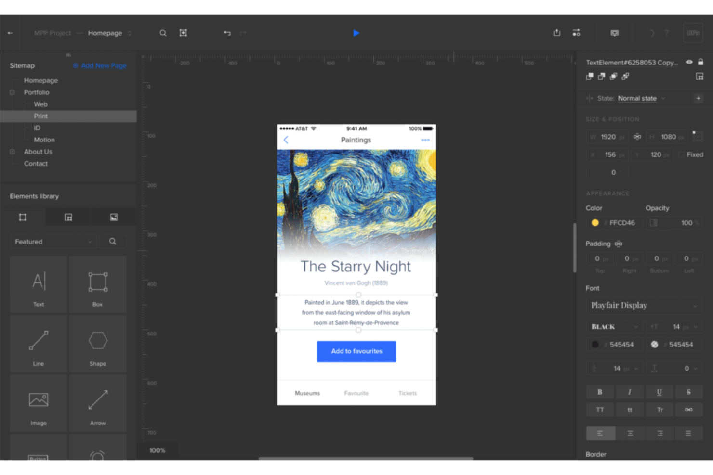Click the link icon in the text format row
Image resolution: width=713 pixels, height=475 pixels.
[688, 410]
